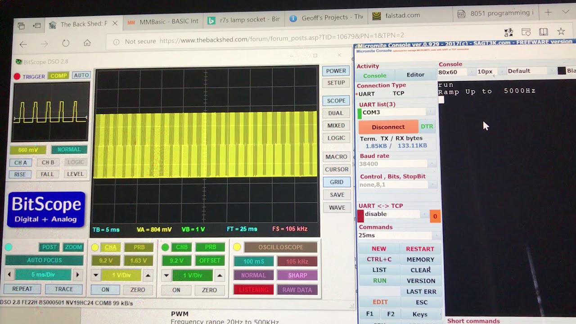Toggle AUTO trigger mode
The width and height of the screenshot is (576, 324).
(81, 75)
